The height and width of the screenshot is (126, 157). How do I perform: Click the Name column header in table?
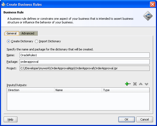tap(78, 90)
